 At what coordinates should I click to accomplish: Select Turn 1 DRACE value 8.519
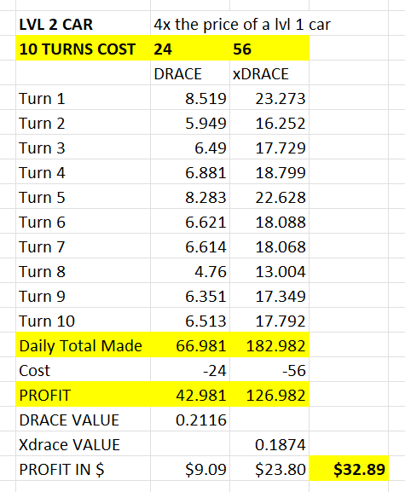tap(190, 99)
